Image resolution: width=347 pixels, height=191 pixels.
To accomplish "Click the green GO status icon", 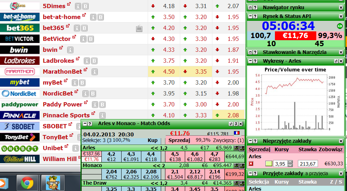I will point(340,26).
